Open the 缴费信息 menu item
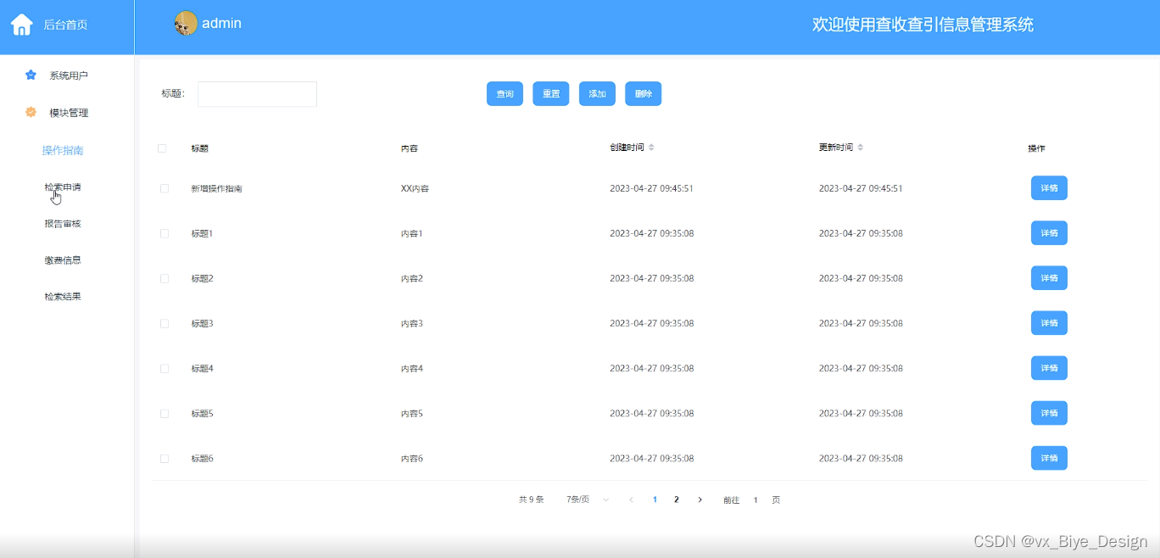This screenshot has height=558, width=1160. click(63, 260)
